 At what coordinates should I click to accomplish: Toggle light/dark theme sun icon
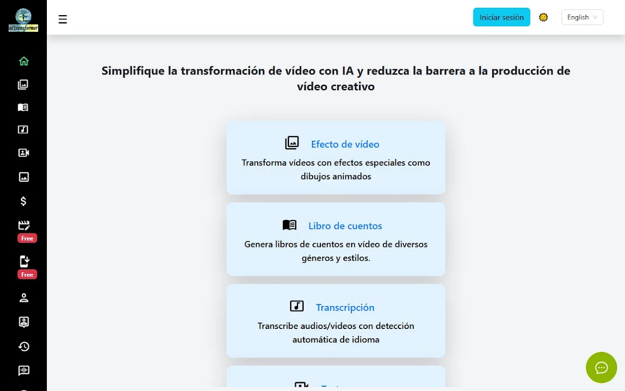click(543, 17)
